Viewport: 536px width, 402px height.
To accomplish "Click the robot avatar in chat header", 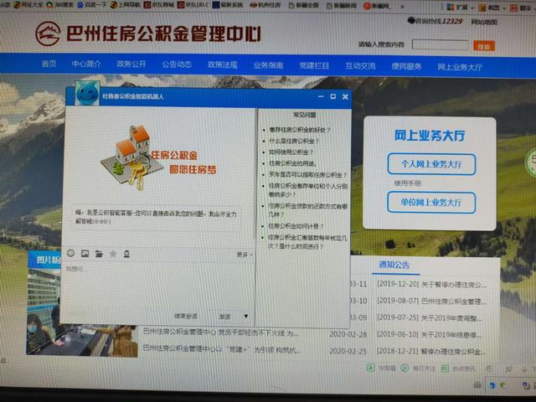I will click(87, 93).
